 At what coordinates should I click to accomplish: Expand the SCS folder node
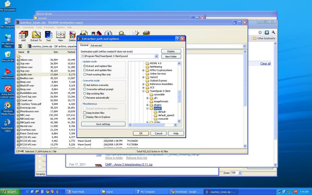tap(143, 88)
